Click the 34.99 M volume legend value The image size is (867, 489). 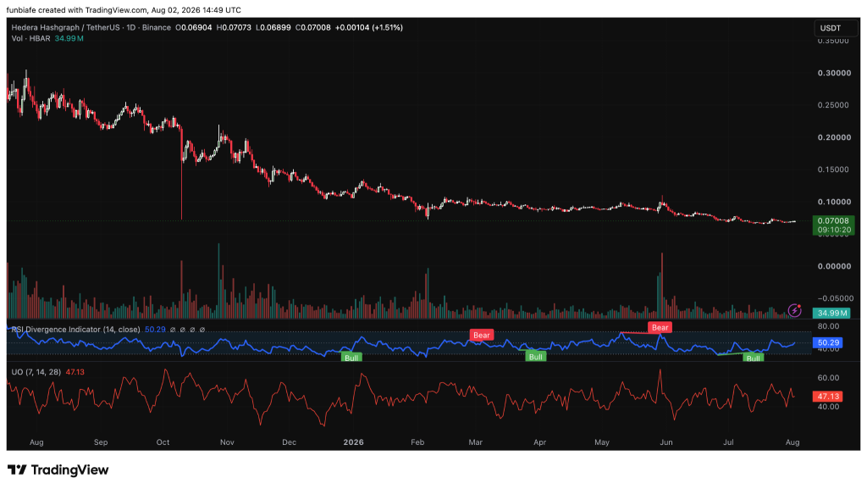coord(69,38)
